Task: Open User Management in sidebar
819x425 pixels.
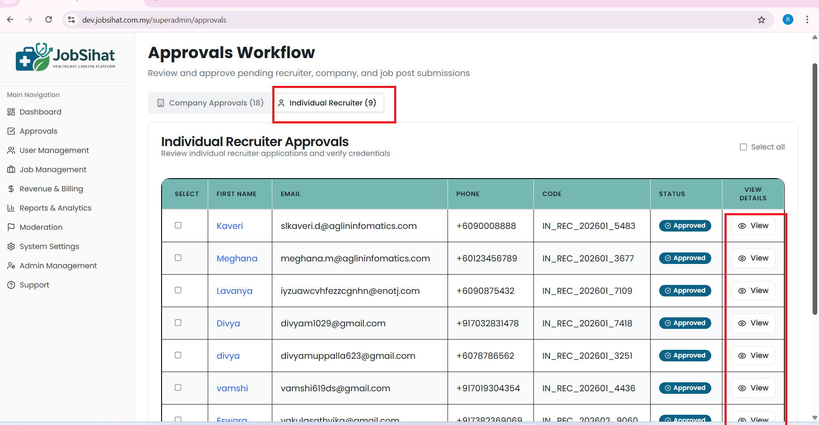Action: [x=54, y=150]
